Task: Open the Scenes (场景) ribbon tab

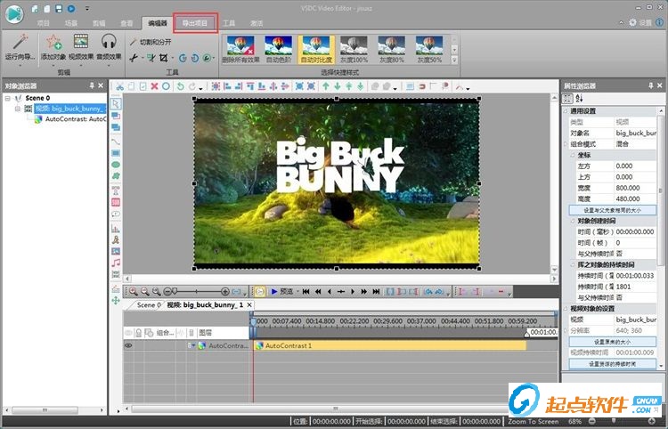Action: tap(71, 23)
